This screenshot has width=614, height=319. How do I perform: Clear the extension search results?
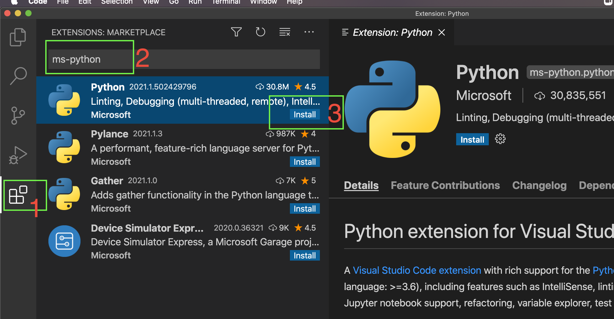pyautogui.click(x=284, y=32)
